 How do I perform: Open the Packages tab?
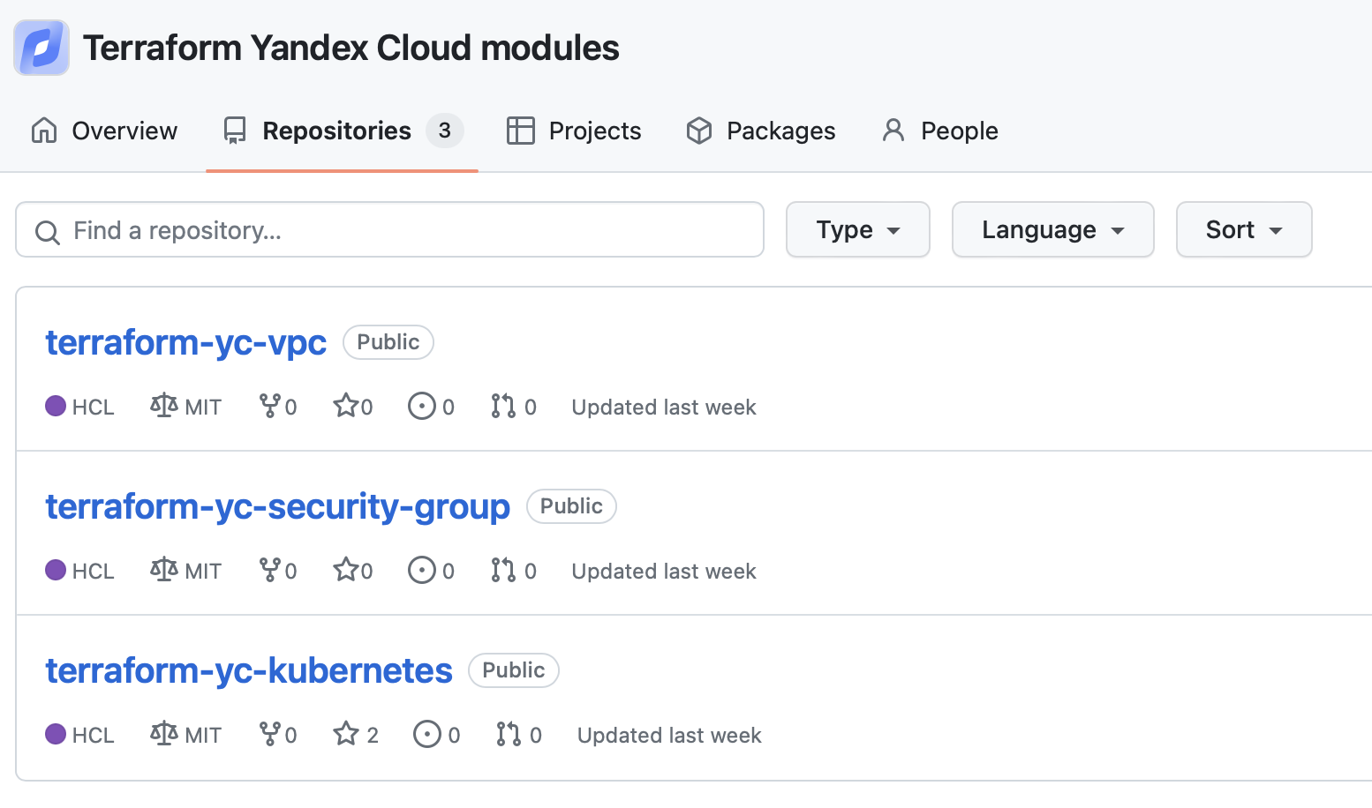coord(761,131)
